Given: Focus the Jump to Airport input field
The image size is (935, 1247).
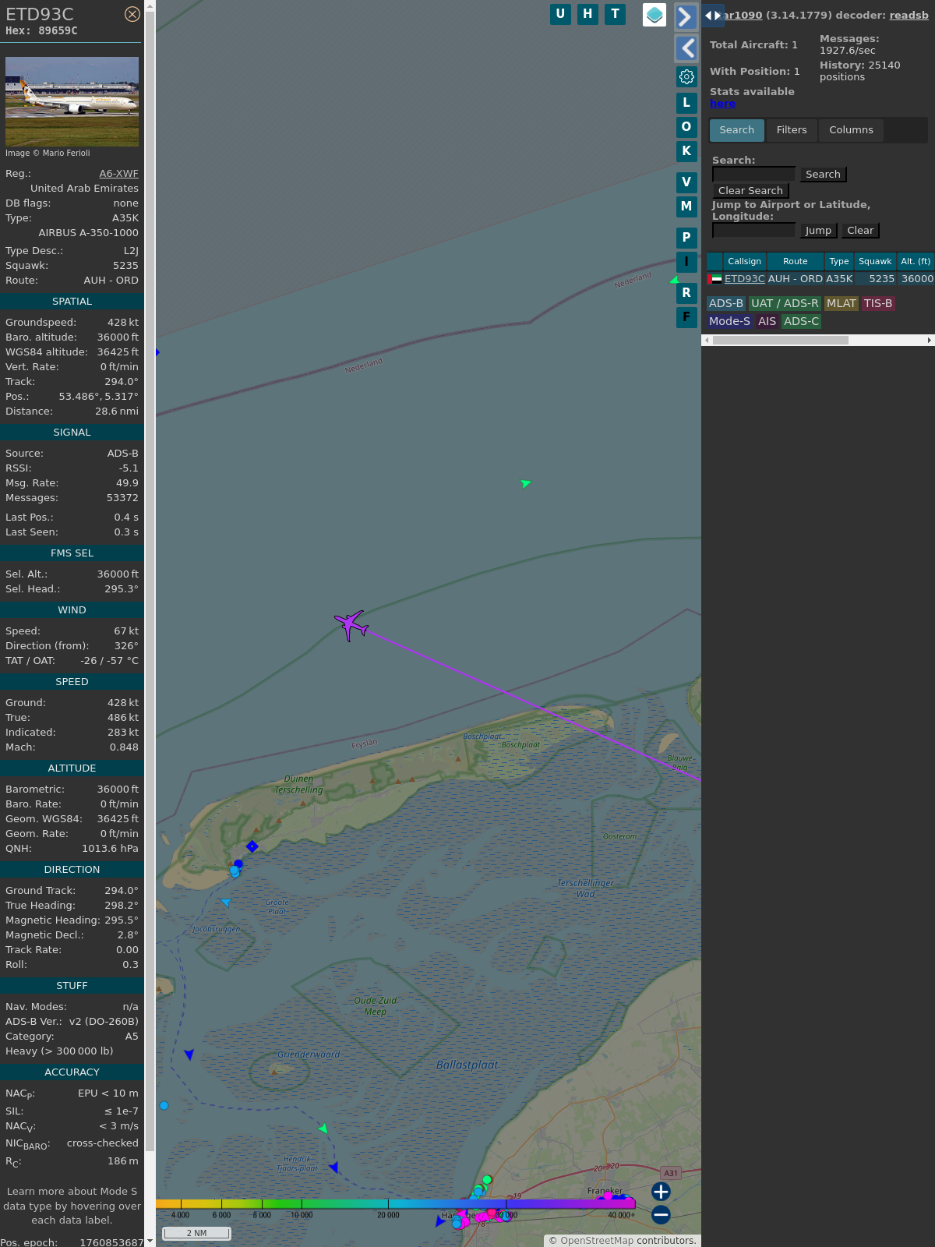Looking at the screenshot, I should pos(753,230).
